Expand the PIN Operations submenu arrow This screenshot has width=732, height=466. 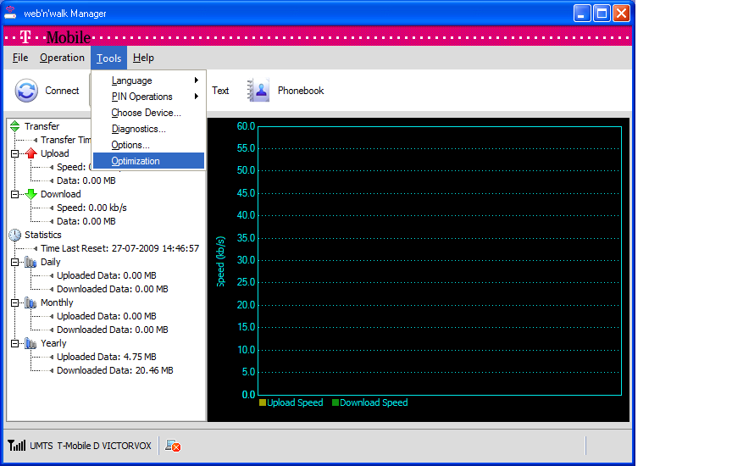pos(197,97)
